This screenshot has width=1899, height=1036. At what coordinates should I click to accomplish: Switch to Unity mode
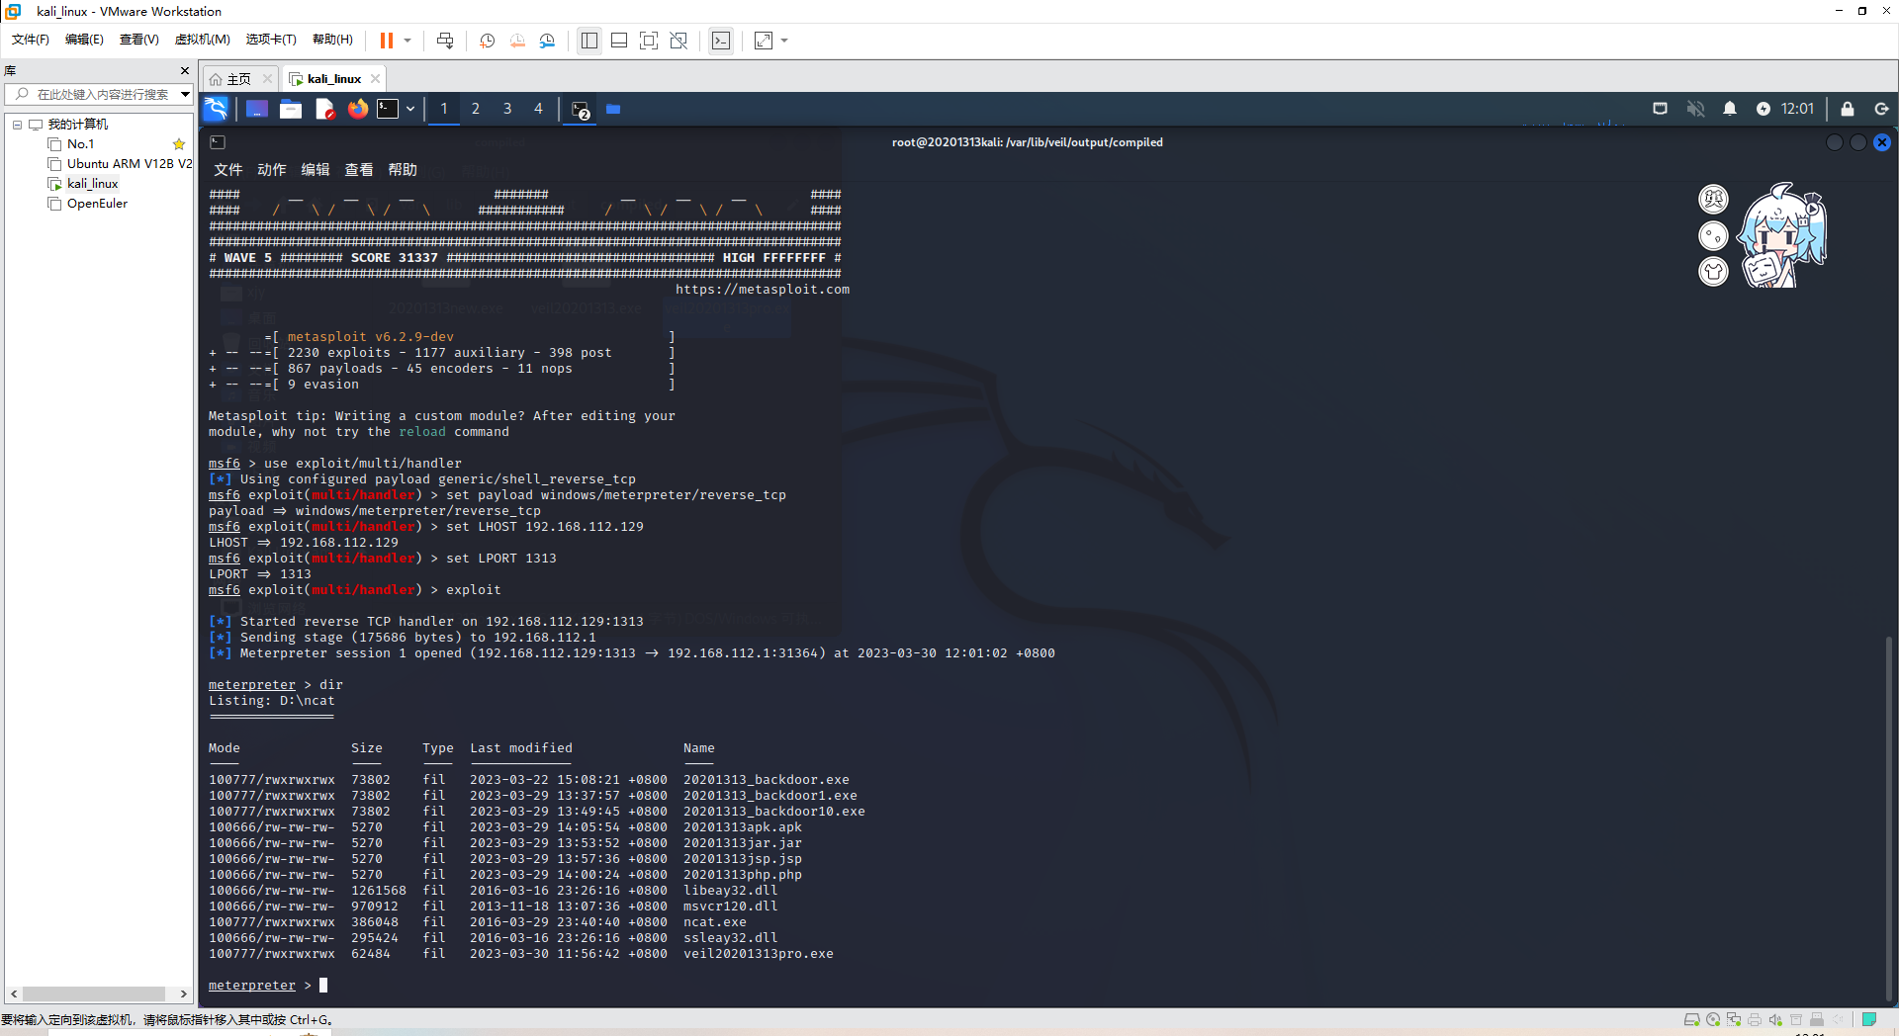(678, 41)
